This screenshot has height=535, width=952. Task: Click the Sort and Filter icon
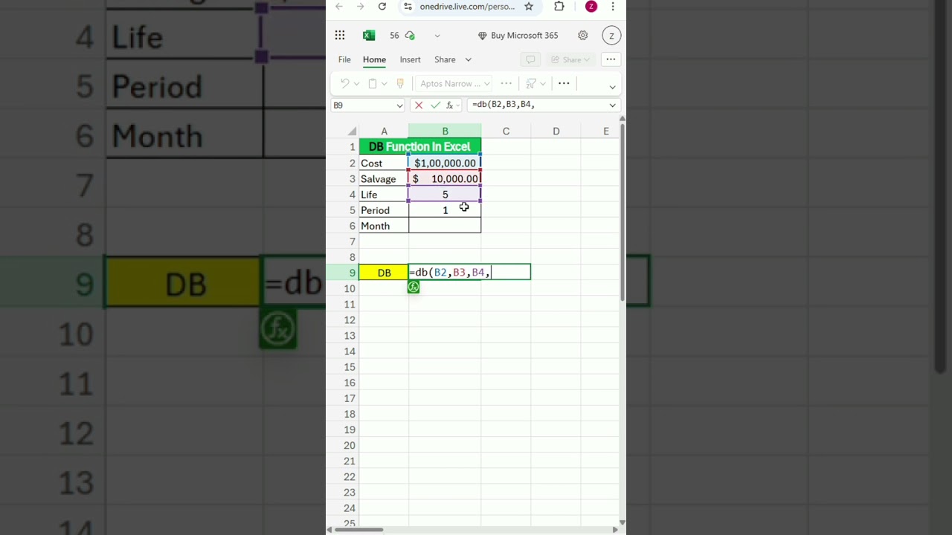point(530,83)
